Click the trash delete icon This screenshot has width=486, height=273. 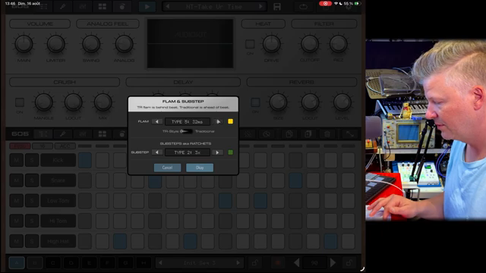[327, 133]
